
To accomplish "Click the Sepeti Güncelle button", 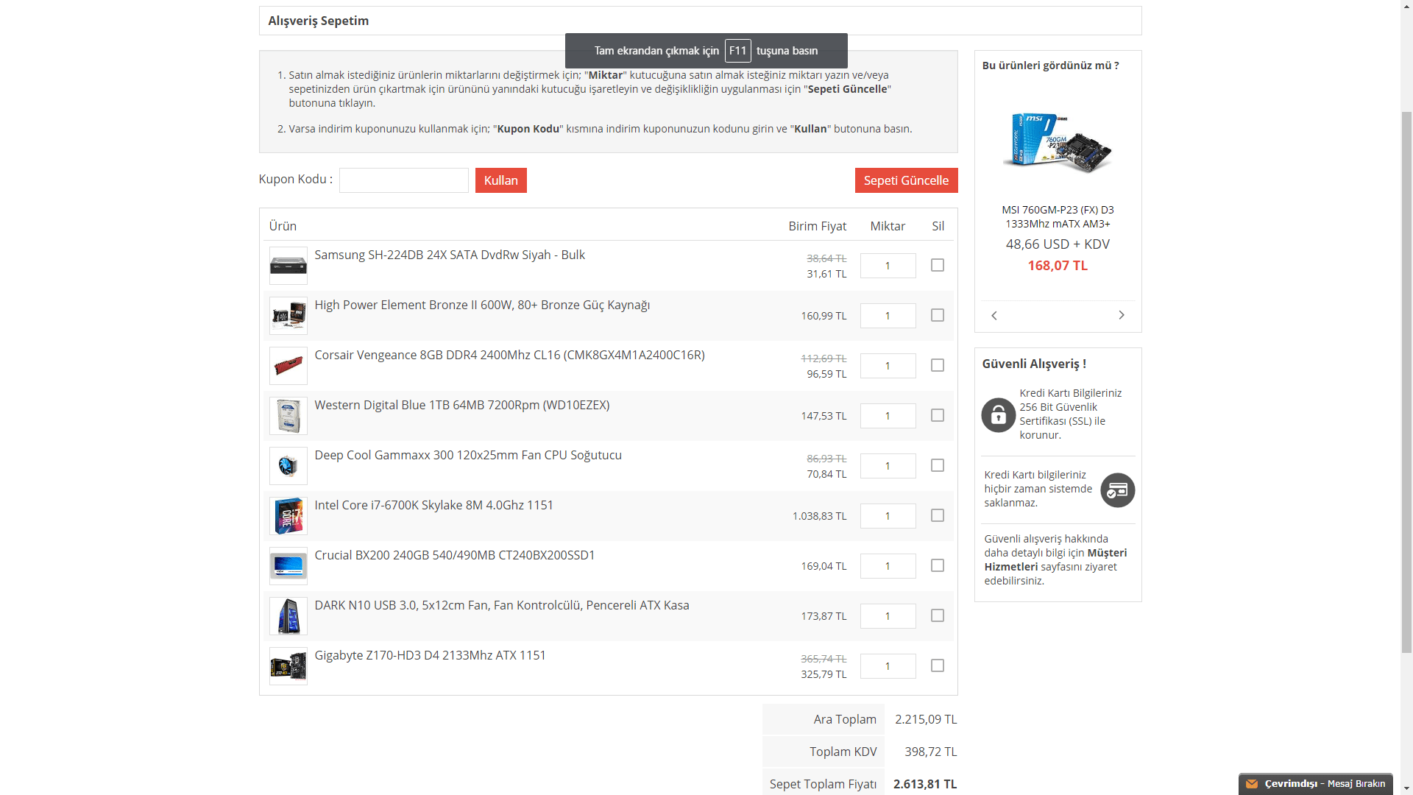I will pyautogui.click(x=905, y=180).
